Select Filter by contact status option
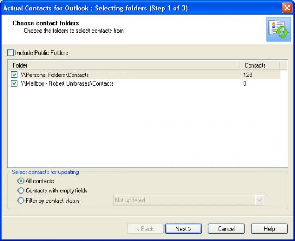 pyautogui.click(x=21, y=201)
